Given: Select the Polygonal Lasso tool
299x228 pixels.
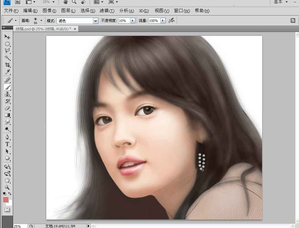Looking at the screenshot, I should click(7, 51).
